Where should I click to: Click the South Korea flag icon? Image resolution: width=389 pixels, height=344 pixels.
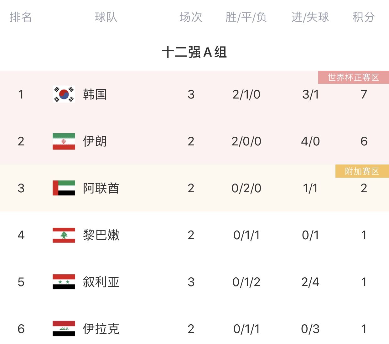(x=64, y=94)
